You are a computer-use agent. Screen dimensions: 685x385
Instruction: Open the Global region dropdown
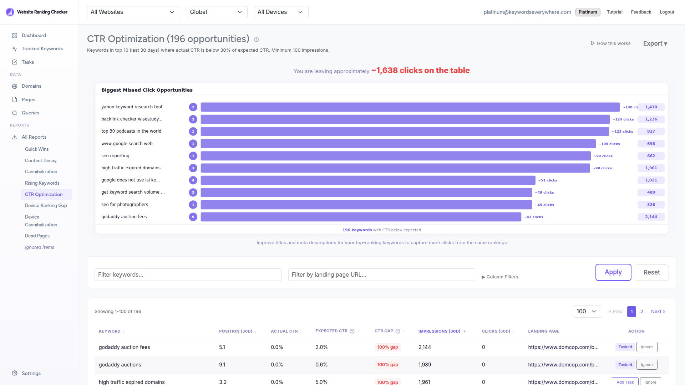(x=217, y=12)
